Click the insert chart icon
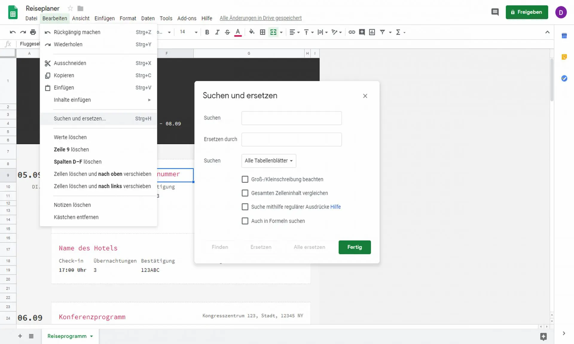The width and height of the screenshot is (574, 344). 372,32
